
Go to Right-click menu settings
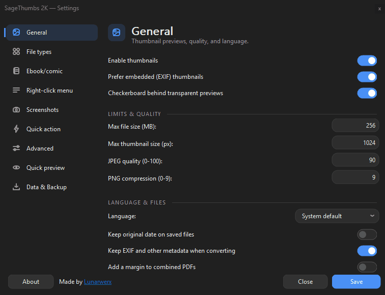(52, 91)
